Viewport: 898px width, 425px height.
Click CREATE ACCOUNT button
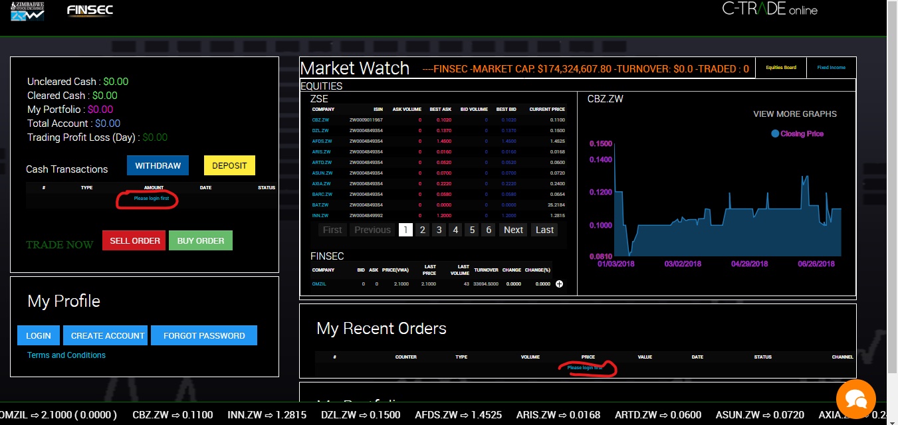coord(108,335)
